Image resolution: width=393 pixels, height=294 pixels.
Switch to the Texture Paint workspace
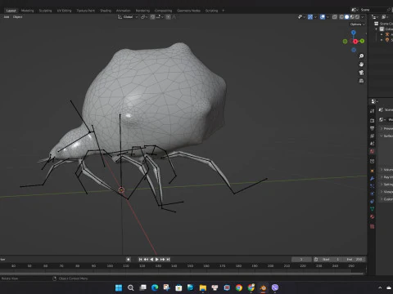click(85, 11)
